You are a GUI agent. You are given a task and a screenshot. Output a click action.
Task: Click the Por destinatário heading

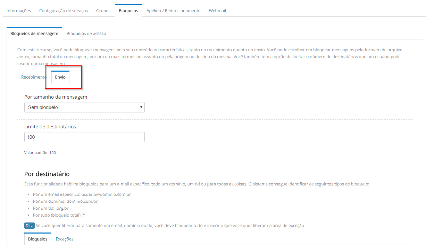(47, 174)
